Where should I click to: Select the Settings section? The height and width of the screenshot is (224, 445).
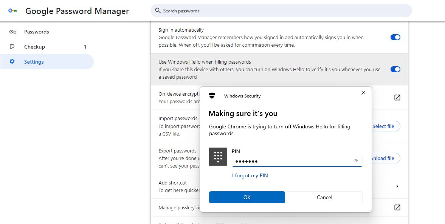click(x=47, y=62)
